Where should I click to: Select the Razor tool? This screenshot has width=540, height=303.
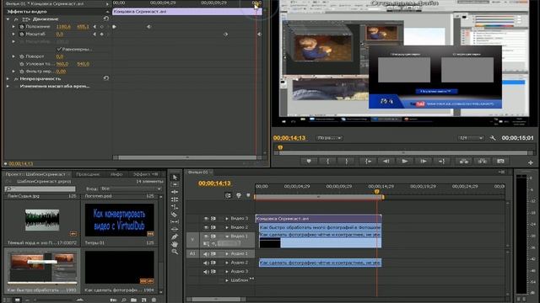tap(175, 215)
